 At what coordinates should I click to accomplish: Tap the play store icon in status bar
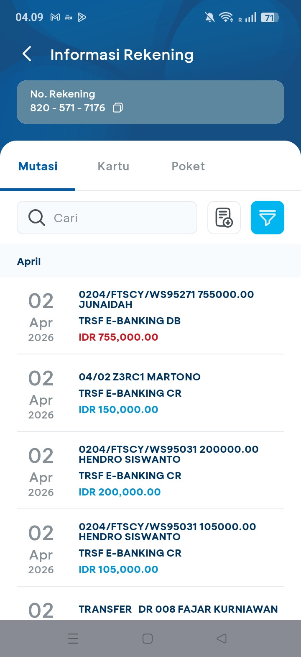click(x=82, y=17)
